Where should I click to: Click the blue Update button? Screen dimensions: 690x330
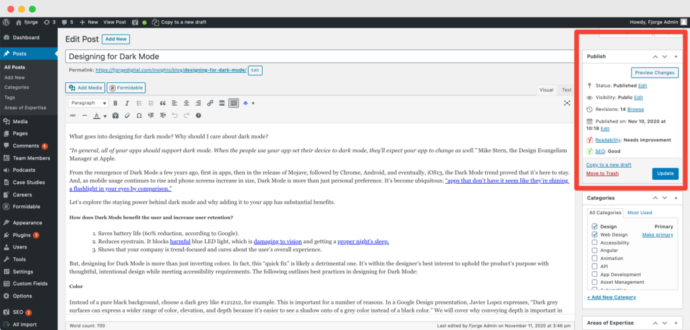[665, 174]
